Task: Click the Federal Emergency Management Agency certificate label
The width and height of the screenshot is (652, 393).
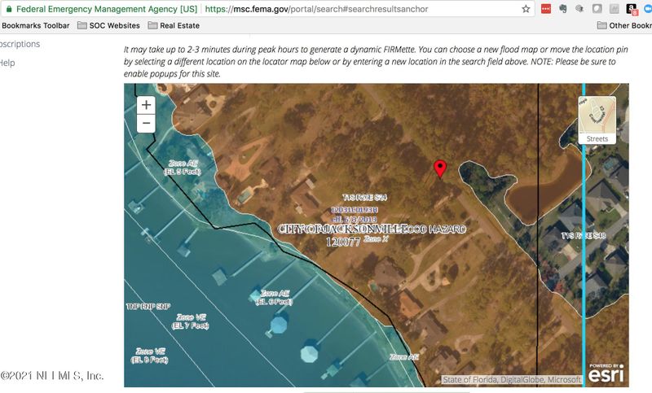Action: [x=107, y=9]
